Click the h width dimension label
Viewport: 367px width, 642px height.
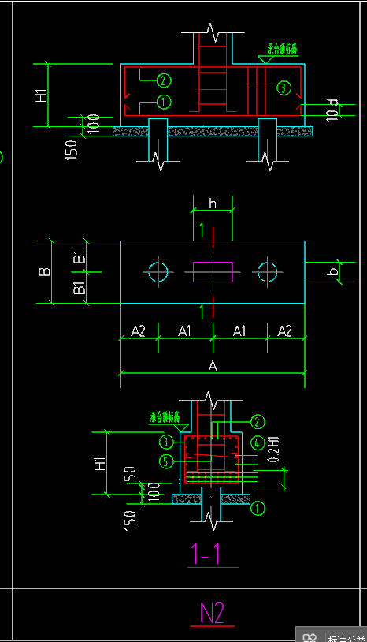tap(212, 203)
